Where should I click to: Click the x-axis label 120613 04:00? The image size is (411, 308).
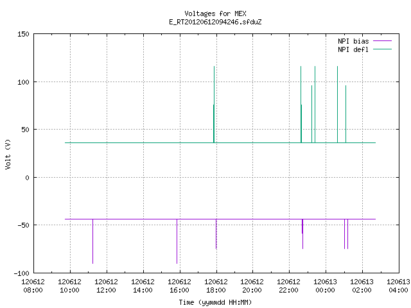click(x=398, y=286)
